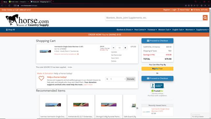Click the cart icon in the top bar
Image resolution: width=211 pixels, height=119 pixels.
click(192, 10)
